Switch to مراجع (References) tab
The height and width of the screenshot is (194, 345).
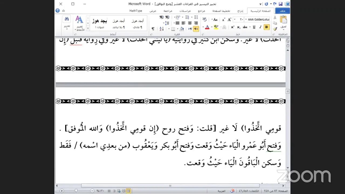(202, 11)
